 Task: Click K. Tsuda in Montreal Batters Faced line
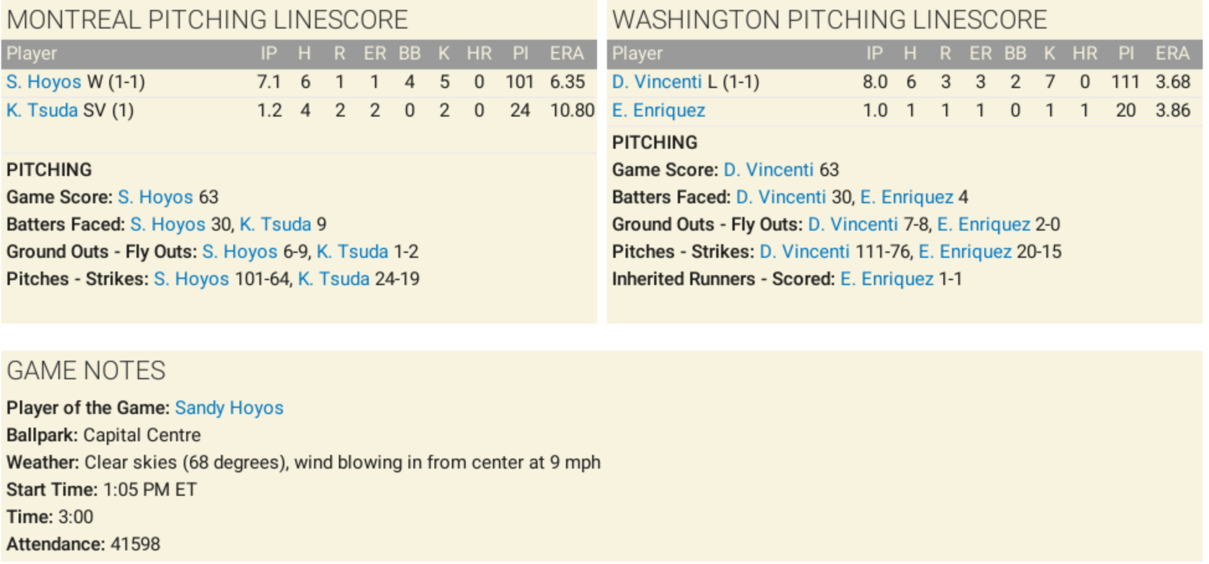coord(276,224)
